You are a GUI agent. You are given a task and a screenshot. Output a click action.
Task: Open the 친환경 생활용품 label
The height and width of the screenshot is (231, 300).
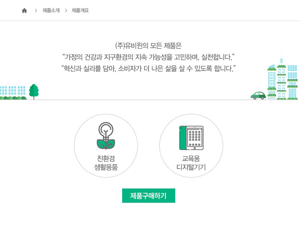coord(106,163)
